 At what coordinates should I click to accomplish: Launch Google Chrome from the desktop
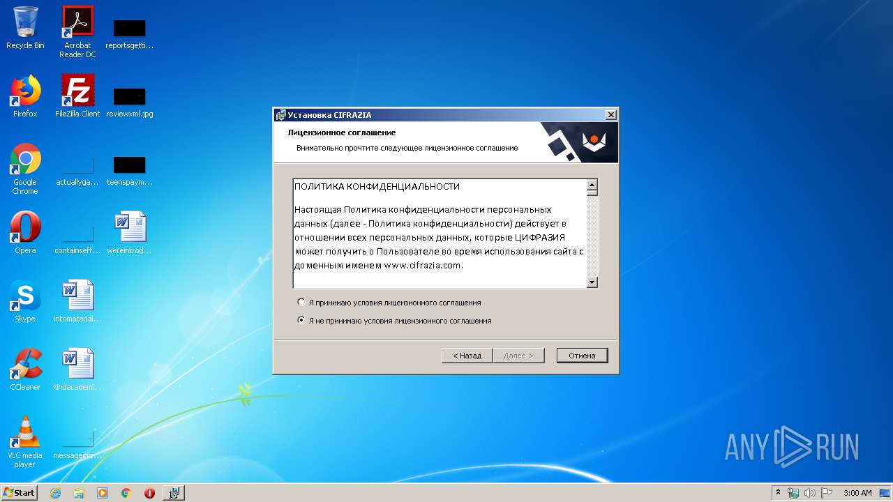[25, 169]
